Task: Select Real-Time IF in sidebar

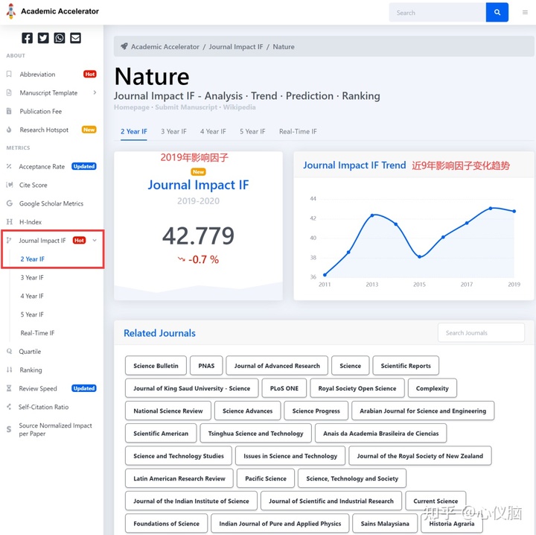Action: tap(37, 333)
